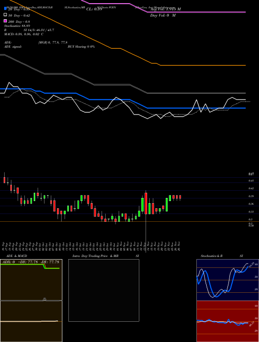Viewport: 259px width, 342px height.
Task: Open the empty intraday trading price panel
Action: (104, 290)
